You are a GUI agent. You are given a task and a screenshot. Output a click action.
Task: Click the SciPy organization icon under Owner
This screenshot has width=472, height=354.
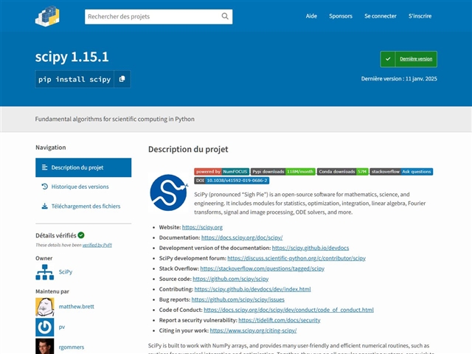44,272
